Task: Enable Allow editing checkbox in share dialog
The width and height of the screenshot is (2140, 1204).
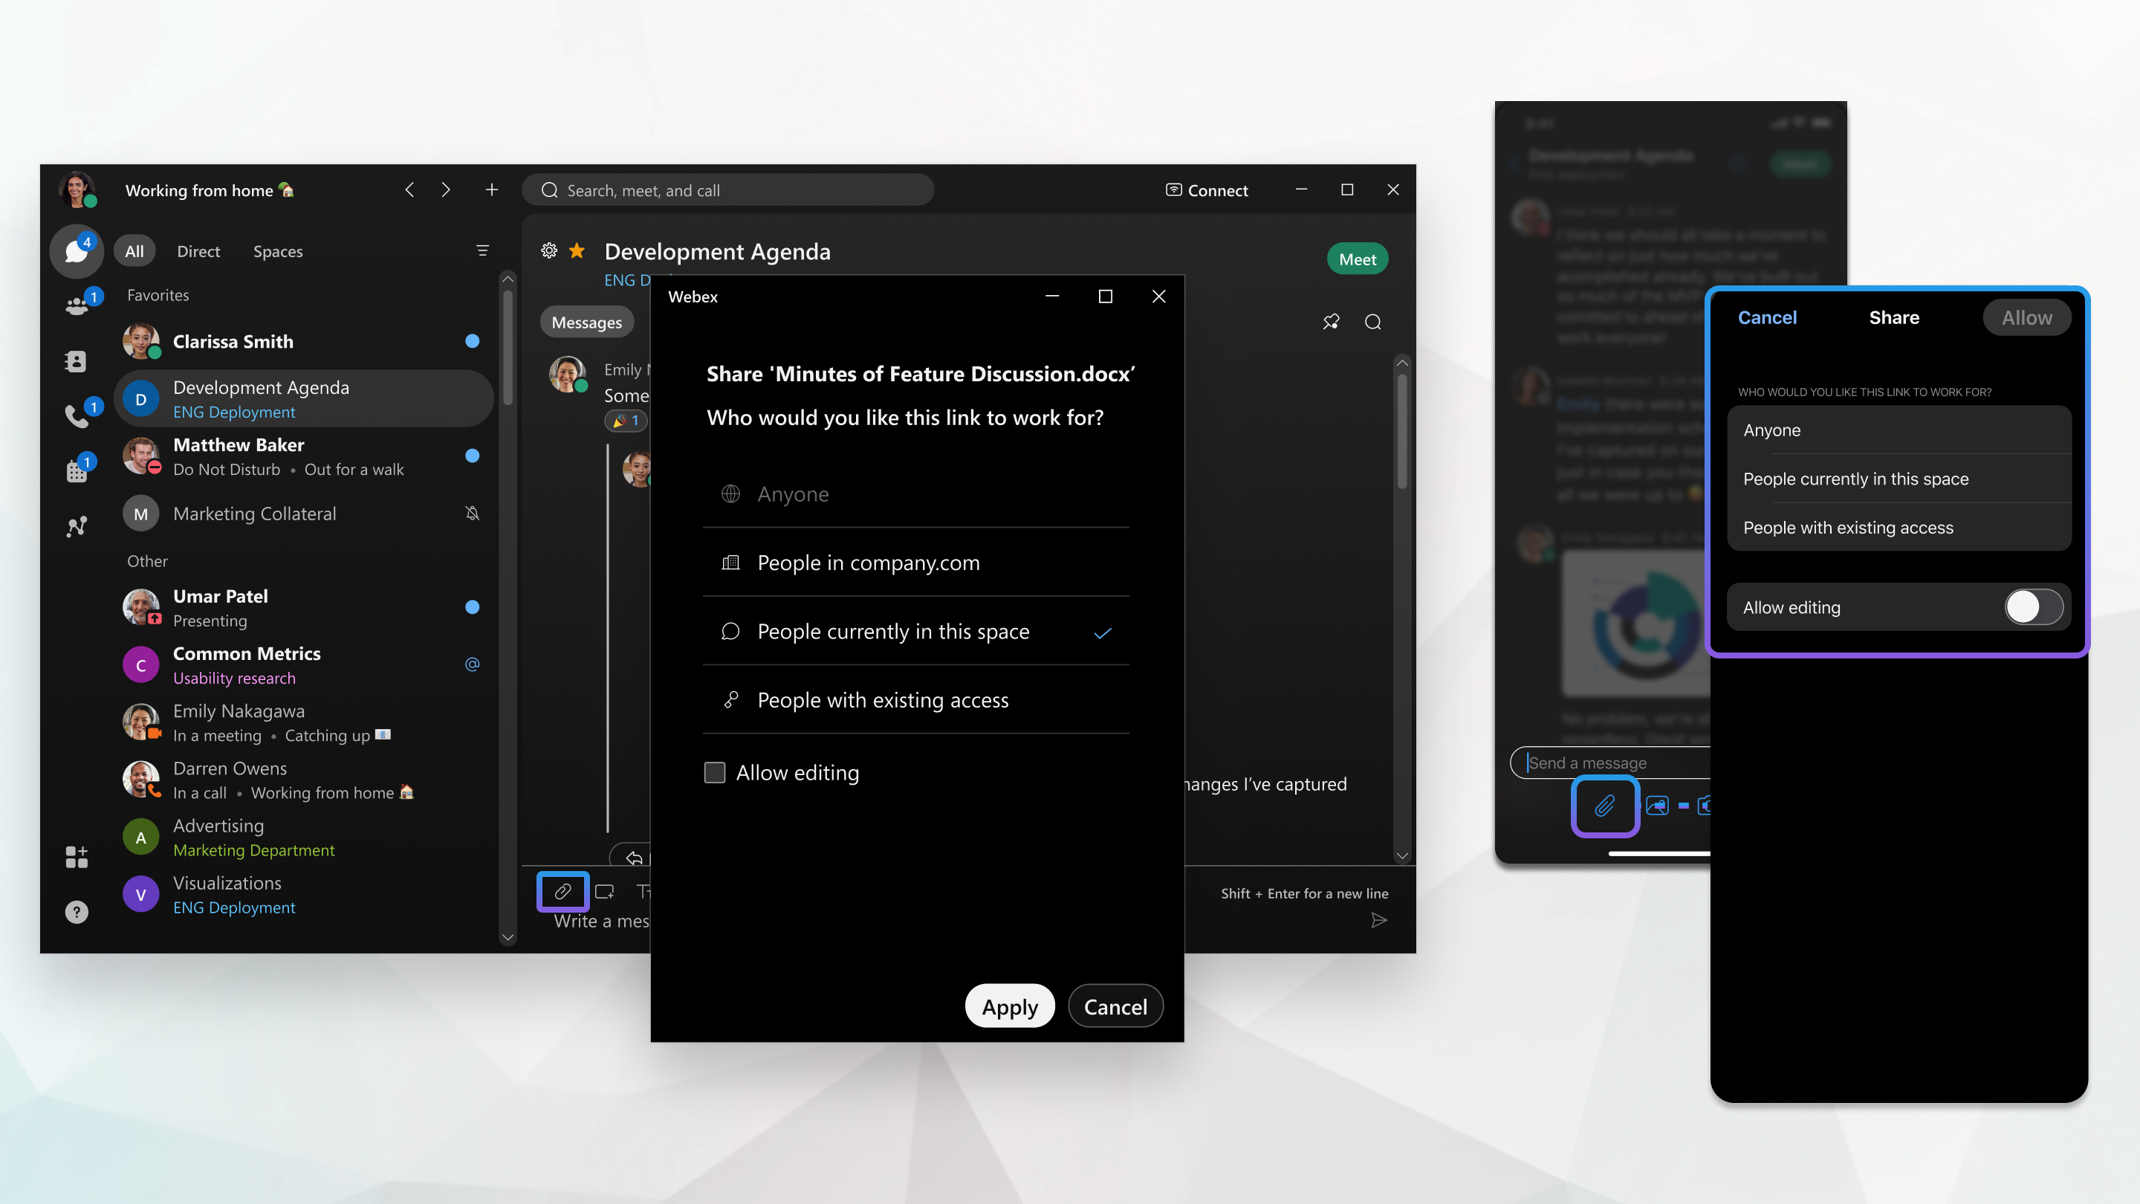Action: coord(716,770)
